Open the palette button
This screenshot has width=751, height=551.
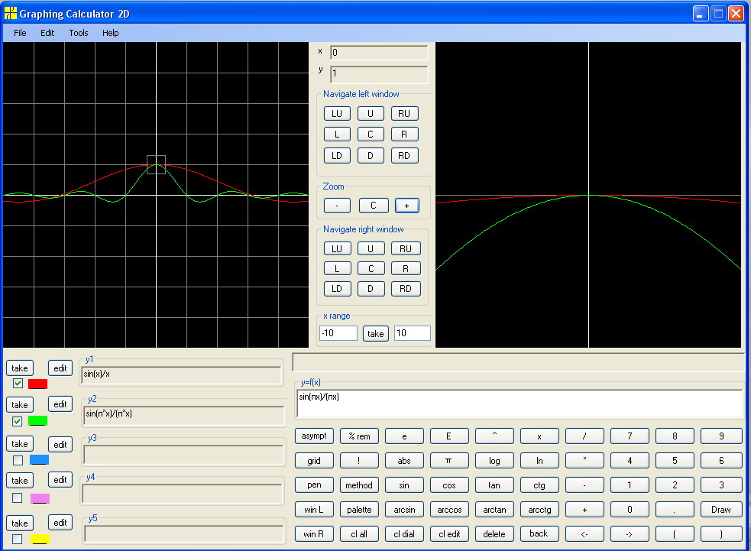[359, 509]
